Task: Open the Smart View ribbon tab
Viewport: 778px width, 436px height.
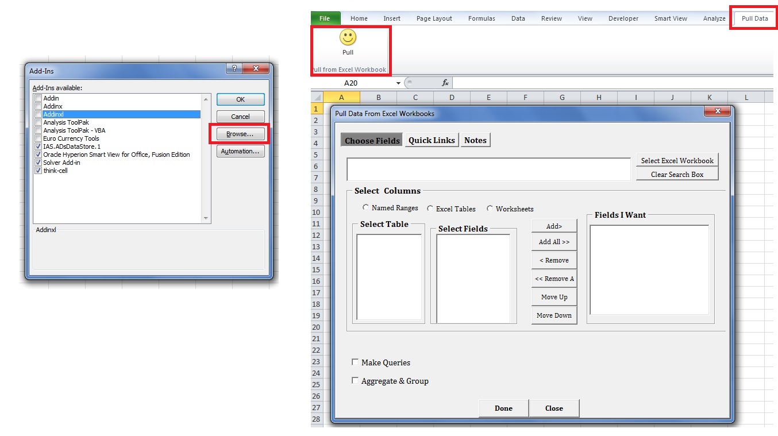Action: pyautogui.click(x=671, y=18)
